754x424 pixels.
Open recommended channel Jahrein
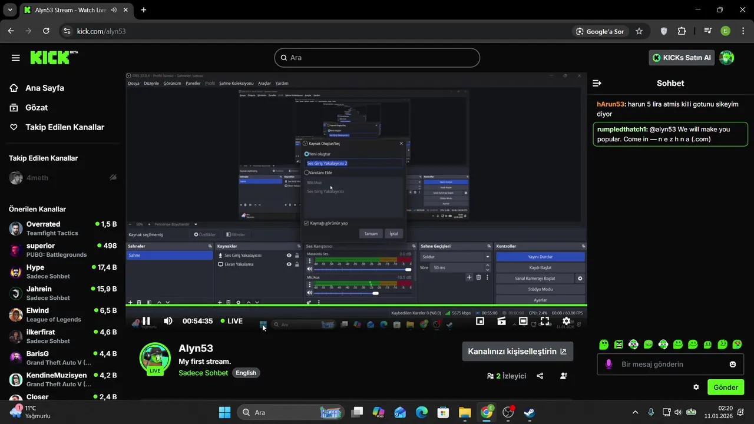pyautogui.click(x=62, y=293)
